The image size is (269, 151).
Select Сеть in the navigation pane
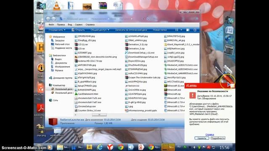tap(53, 100)
